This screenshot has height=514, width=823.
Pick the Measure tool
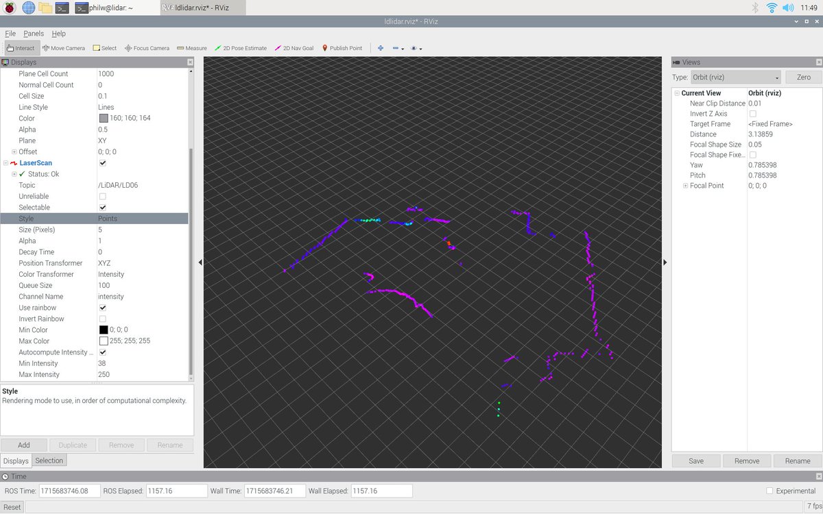point(192,48)
